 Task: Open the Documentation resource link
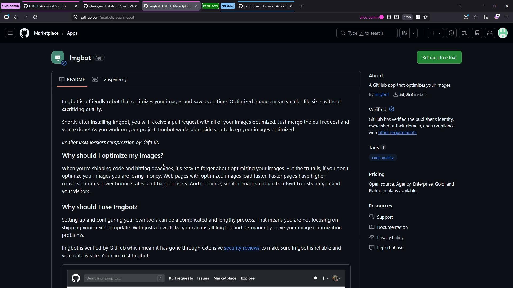coord(388,227)
